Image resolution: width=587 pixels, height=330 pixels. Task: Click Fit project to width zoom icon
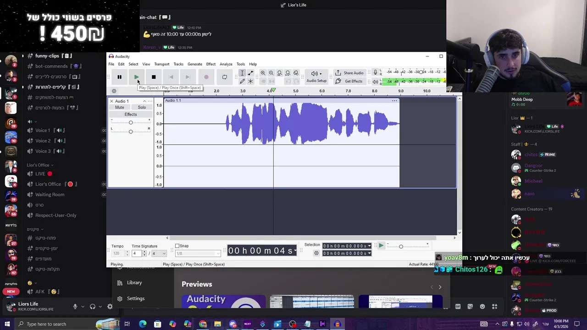coord(288,73)
